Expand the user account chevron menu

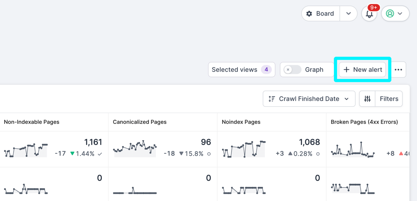point(400,14)
